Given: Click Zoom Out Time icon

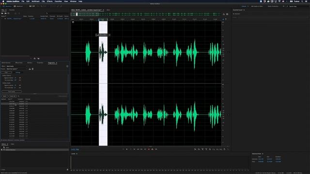Looking at the screenshot, I should click(206, 149).
